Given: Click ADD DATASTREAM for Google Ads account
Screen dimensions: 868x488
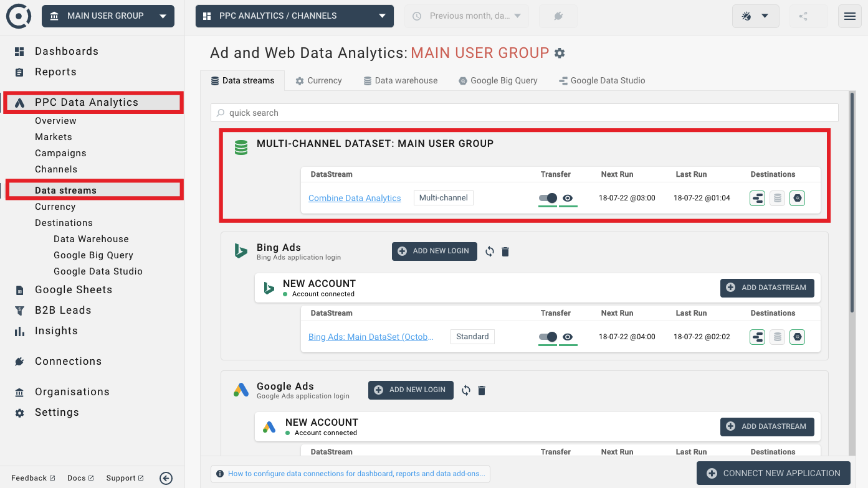Looking at the screenshot, I should [767, 426].
